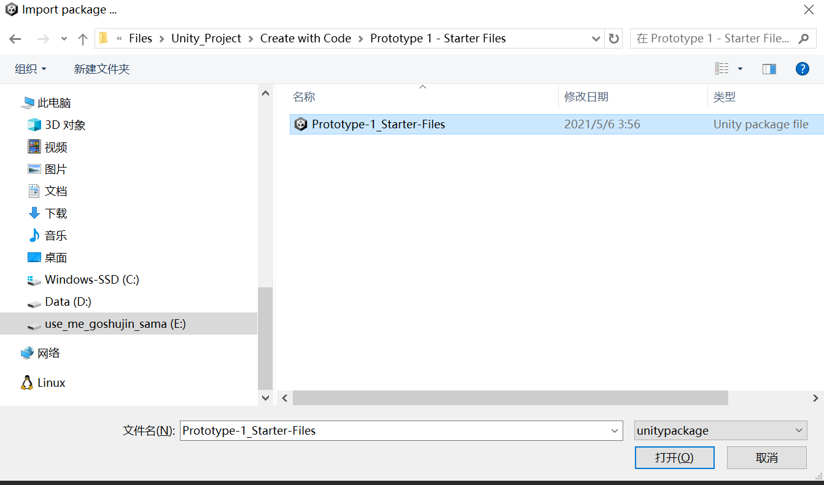Click the file list scroll-left arrow
Screen dimensions: 824x485
pos(285,398)
